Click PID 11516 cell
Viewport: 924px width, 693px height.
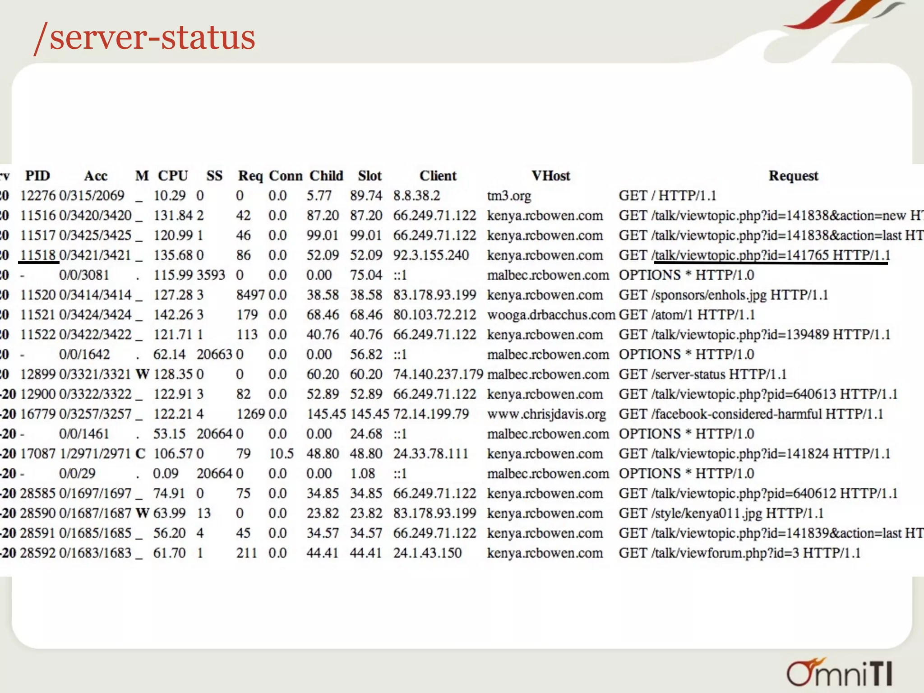pos(38,215)
